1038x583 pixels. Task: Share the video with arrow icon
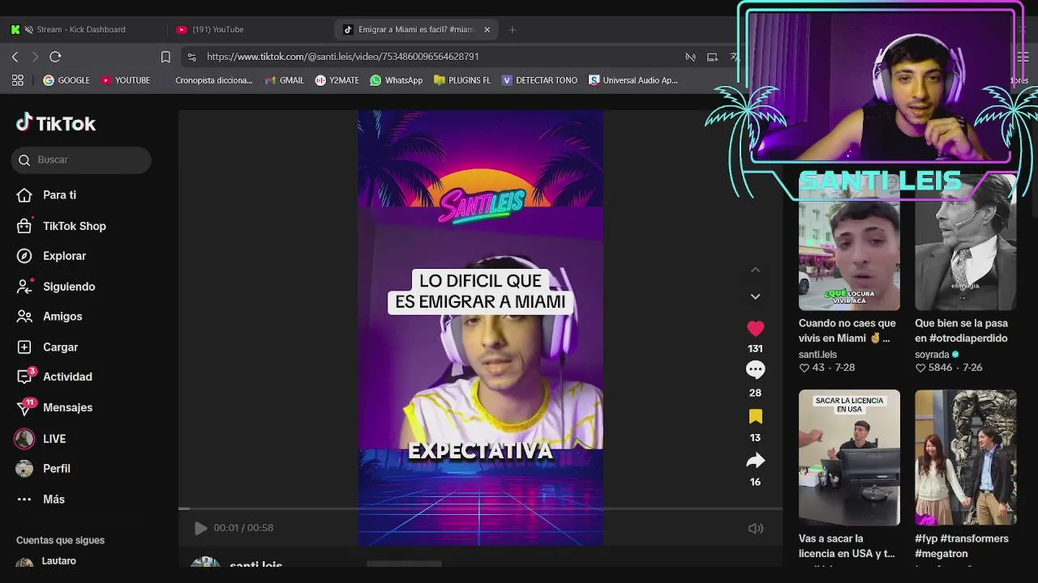(x=755, y=461)
